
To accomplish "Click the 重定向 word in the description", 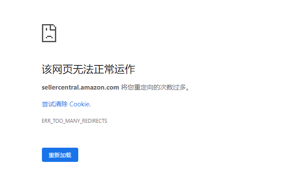I will tap(144, 87).
